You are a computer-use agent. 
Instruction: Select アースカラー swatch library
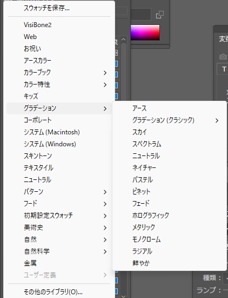59,61
